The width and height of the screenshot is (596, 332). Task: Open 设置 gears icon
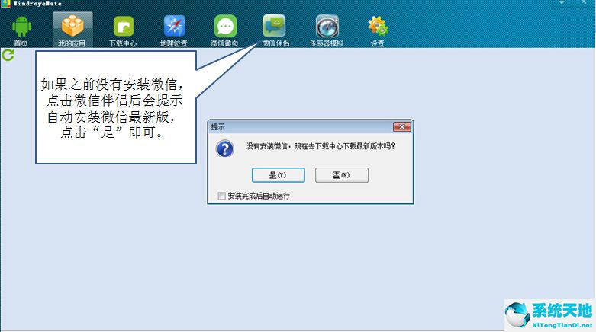[378, 26]
